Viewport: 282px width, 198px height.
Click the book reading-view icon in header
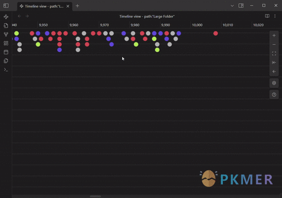click(x=267, y=16)
